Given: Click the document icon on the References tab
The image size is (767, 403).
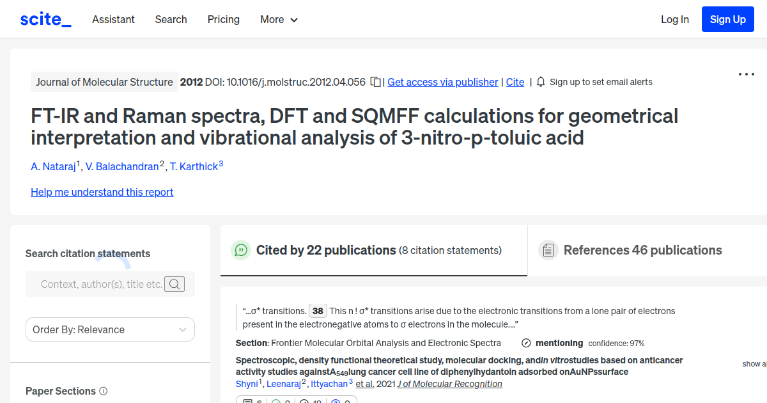Looking at the screenshot, I should (x=548, y=249).
